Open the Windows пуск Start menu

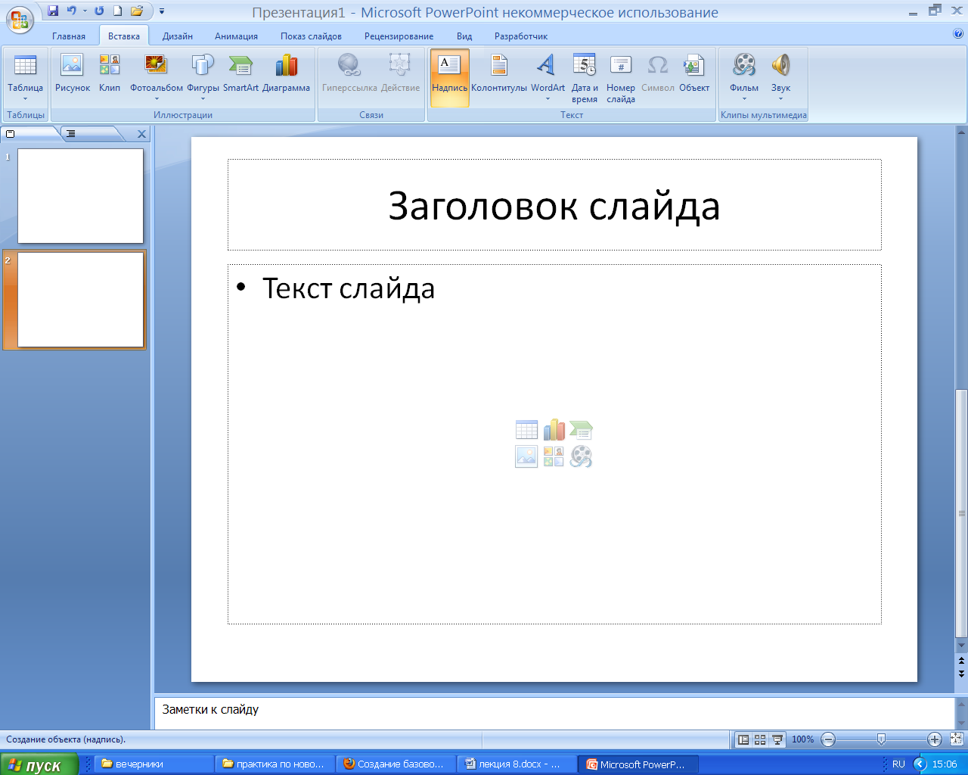pyautogui.click(x=39, y=764)
